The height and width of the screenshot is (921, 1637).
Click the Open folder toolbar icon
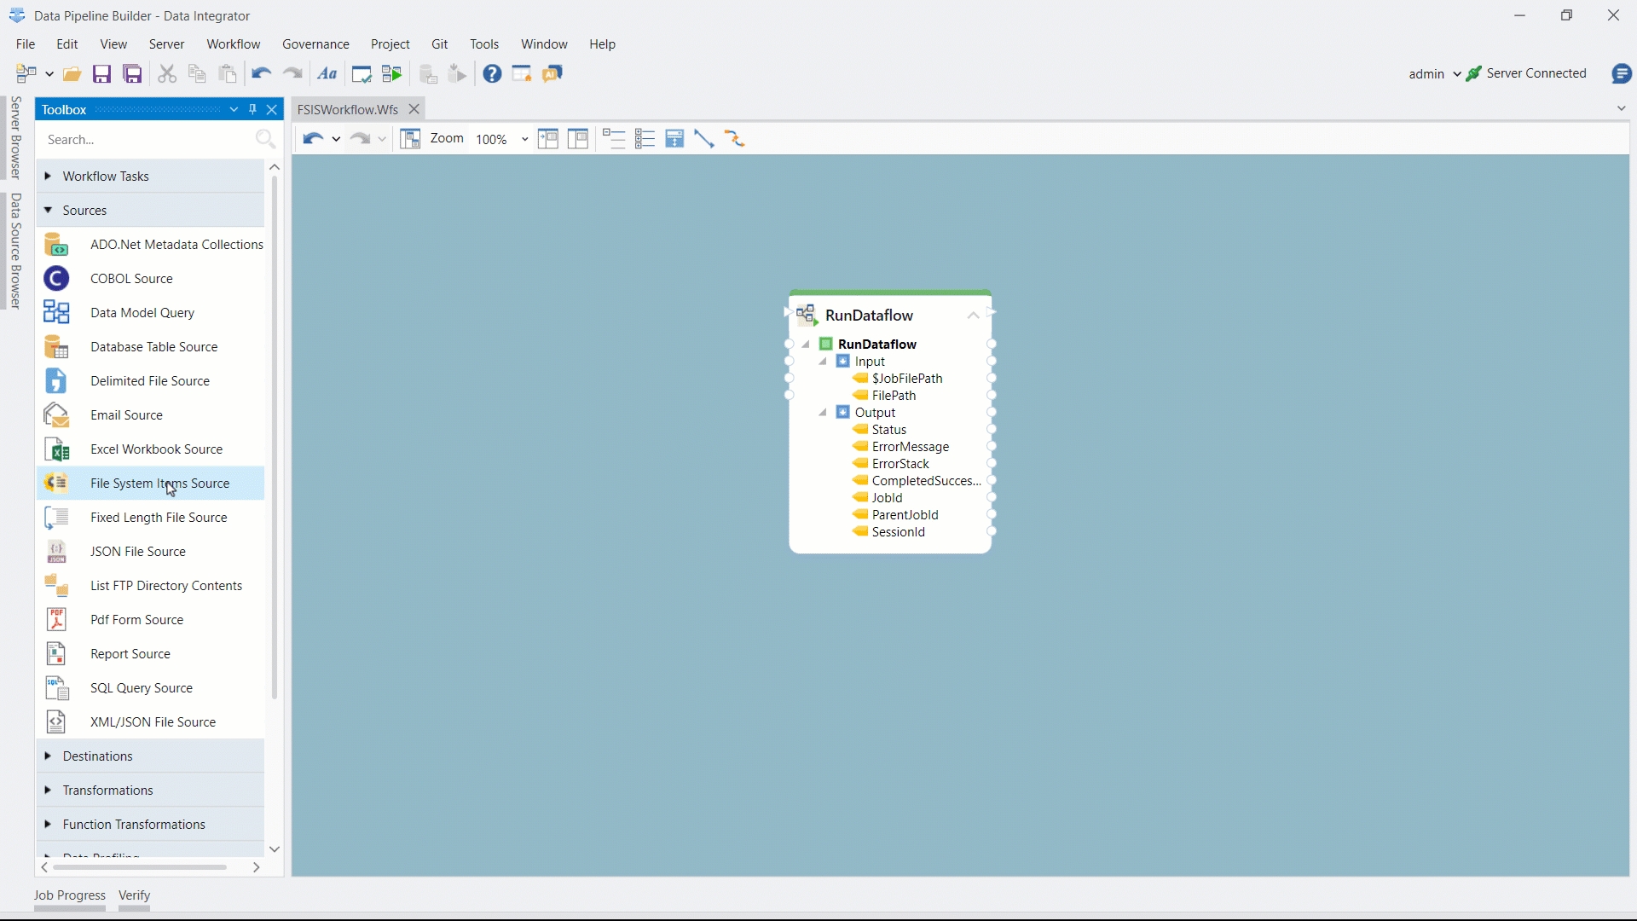[x=72, y=74]
